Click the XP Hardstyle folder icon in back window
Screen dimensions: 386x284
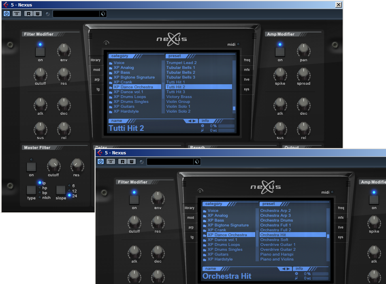coord(111,112)
